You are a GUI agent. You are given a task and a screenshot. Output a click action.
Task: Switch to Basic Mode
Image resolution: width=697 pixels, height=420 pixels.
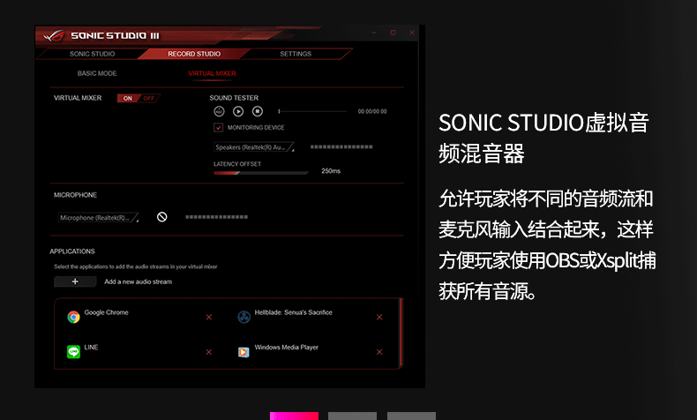[97, 73]
